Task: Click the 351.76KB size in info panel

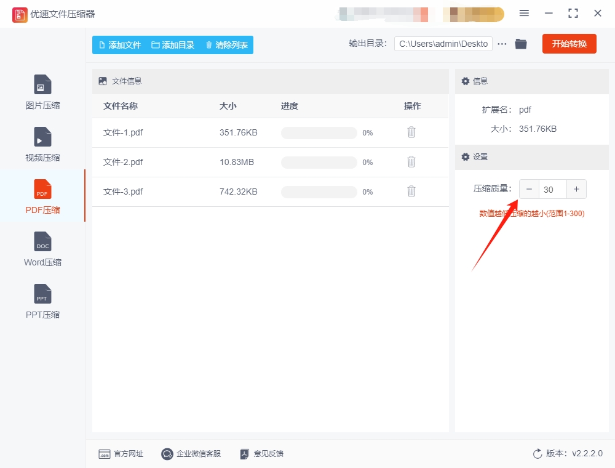Action: [538, 129]
